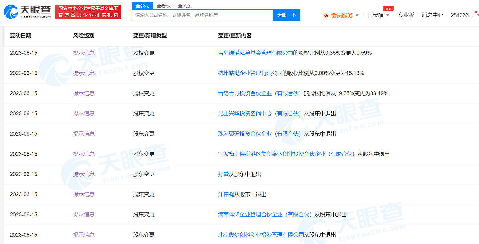
Task: Expand the 百宝箱 dropdown arrow
Action: tap(388, 15)
